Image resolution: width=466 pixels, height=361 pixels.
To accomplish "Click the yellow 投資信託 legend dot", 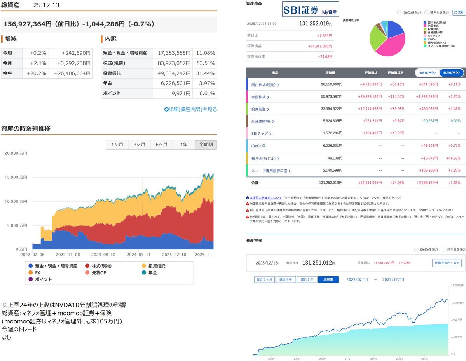I will (x=144, y=266).
